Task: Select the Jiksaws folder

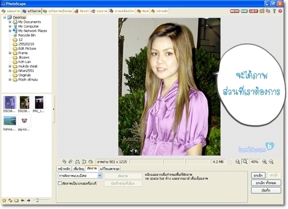Action: (x=24, y=57)
